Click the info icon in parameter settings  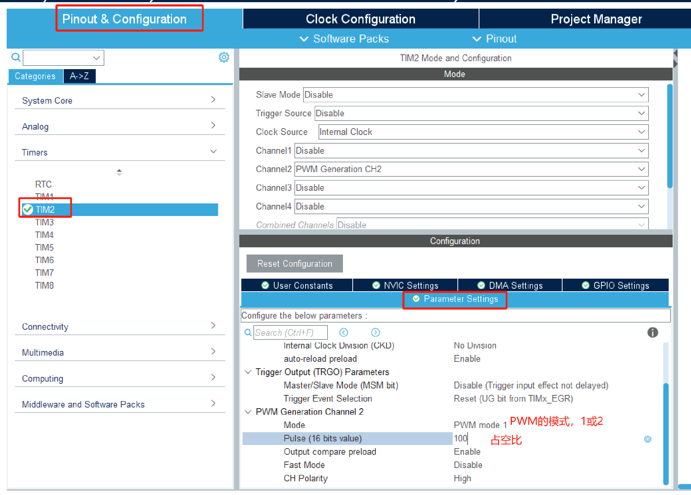click(652, 332)
